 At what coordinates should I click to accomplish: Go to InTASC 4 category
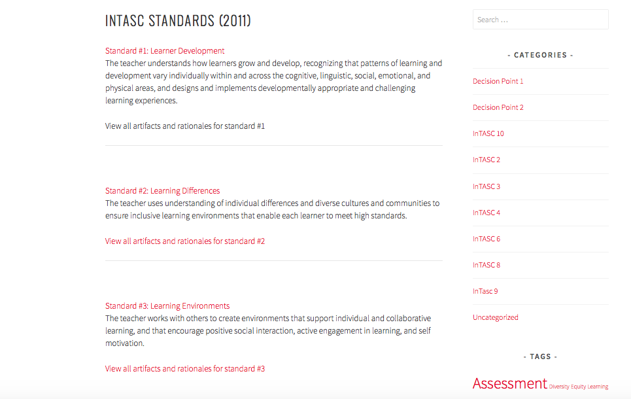486,213
